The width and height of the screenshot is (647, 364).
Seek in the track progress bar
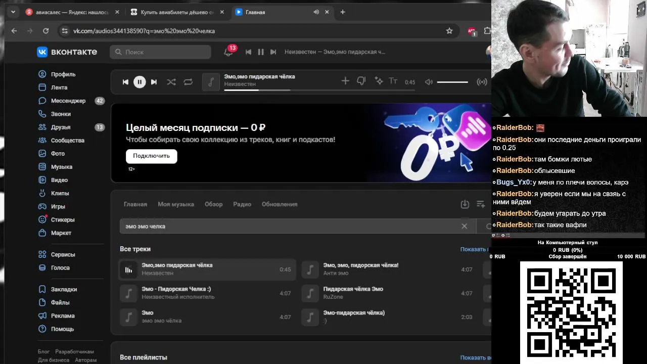point(319,90)
